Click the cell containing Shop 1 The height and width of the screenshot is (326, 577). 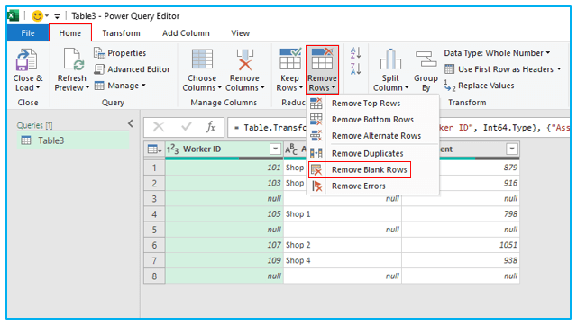pos(343,214)
